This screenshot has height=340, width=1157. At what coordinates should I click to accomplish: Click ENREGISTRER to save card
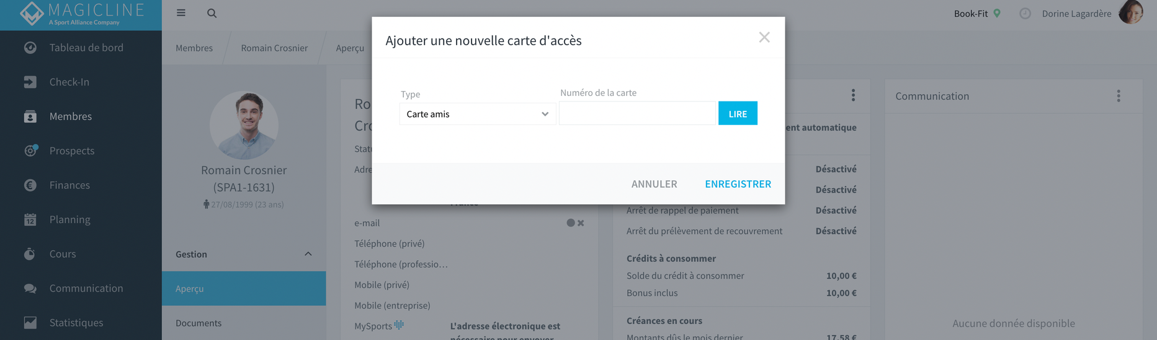tap(738, 184)
